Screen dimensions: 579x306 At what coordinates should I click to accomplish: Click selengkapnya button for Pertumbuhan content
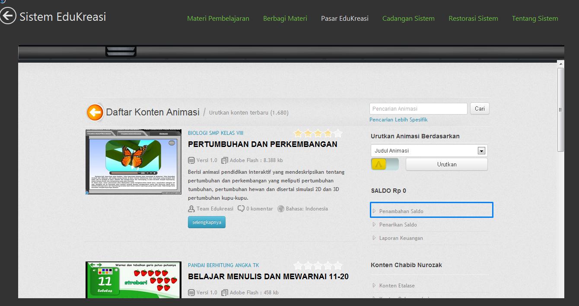[x=207, y=222]
